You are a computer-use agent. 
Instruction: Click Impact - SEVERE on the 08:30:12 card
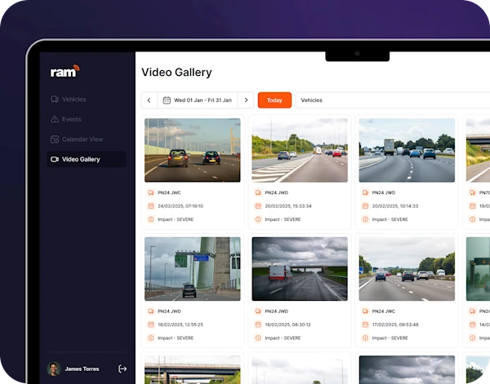[x=283, y=338]
